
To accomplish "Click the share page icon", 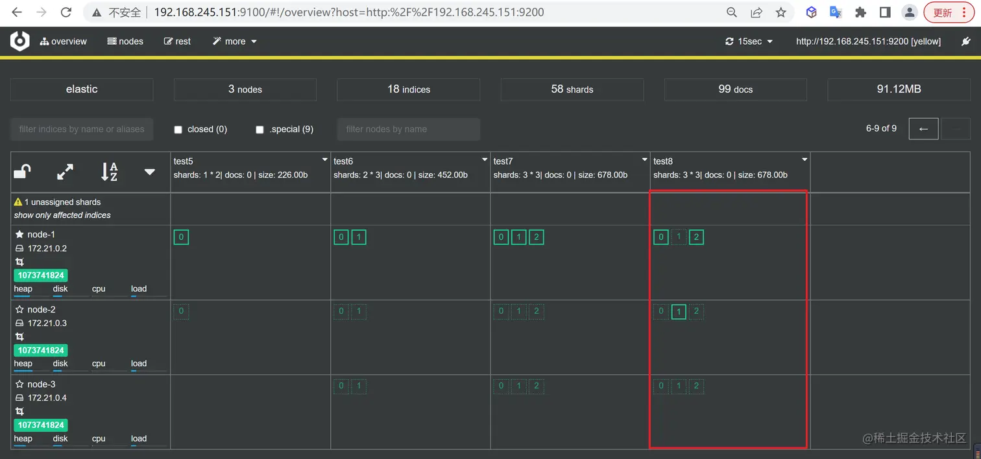I will [x=756, y=12].
